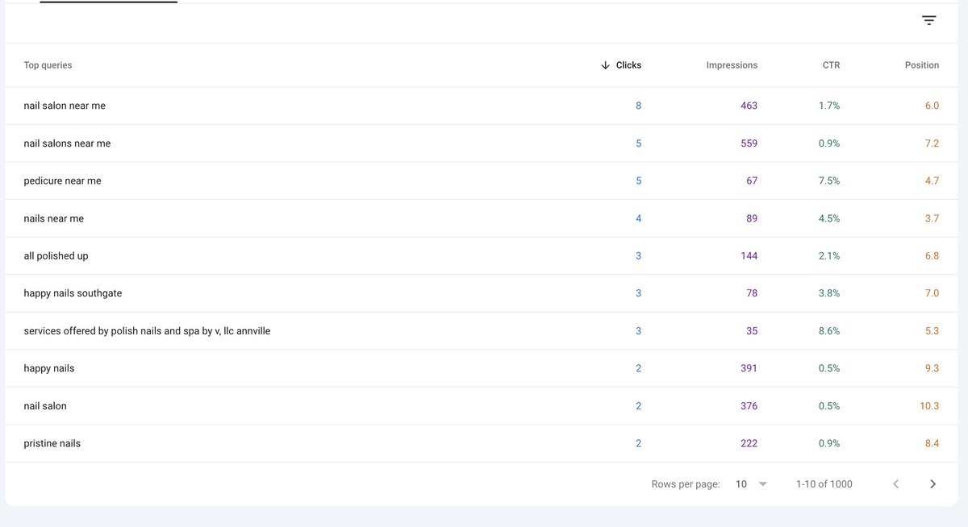
Task: Click the position value 3.7
Action: 932,218
